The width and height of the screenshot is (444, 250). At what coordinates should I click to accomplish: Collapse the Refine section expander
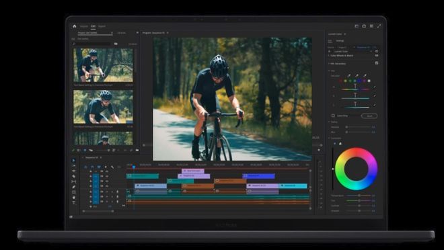(330, 122)
